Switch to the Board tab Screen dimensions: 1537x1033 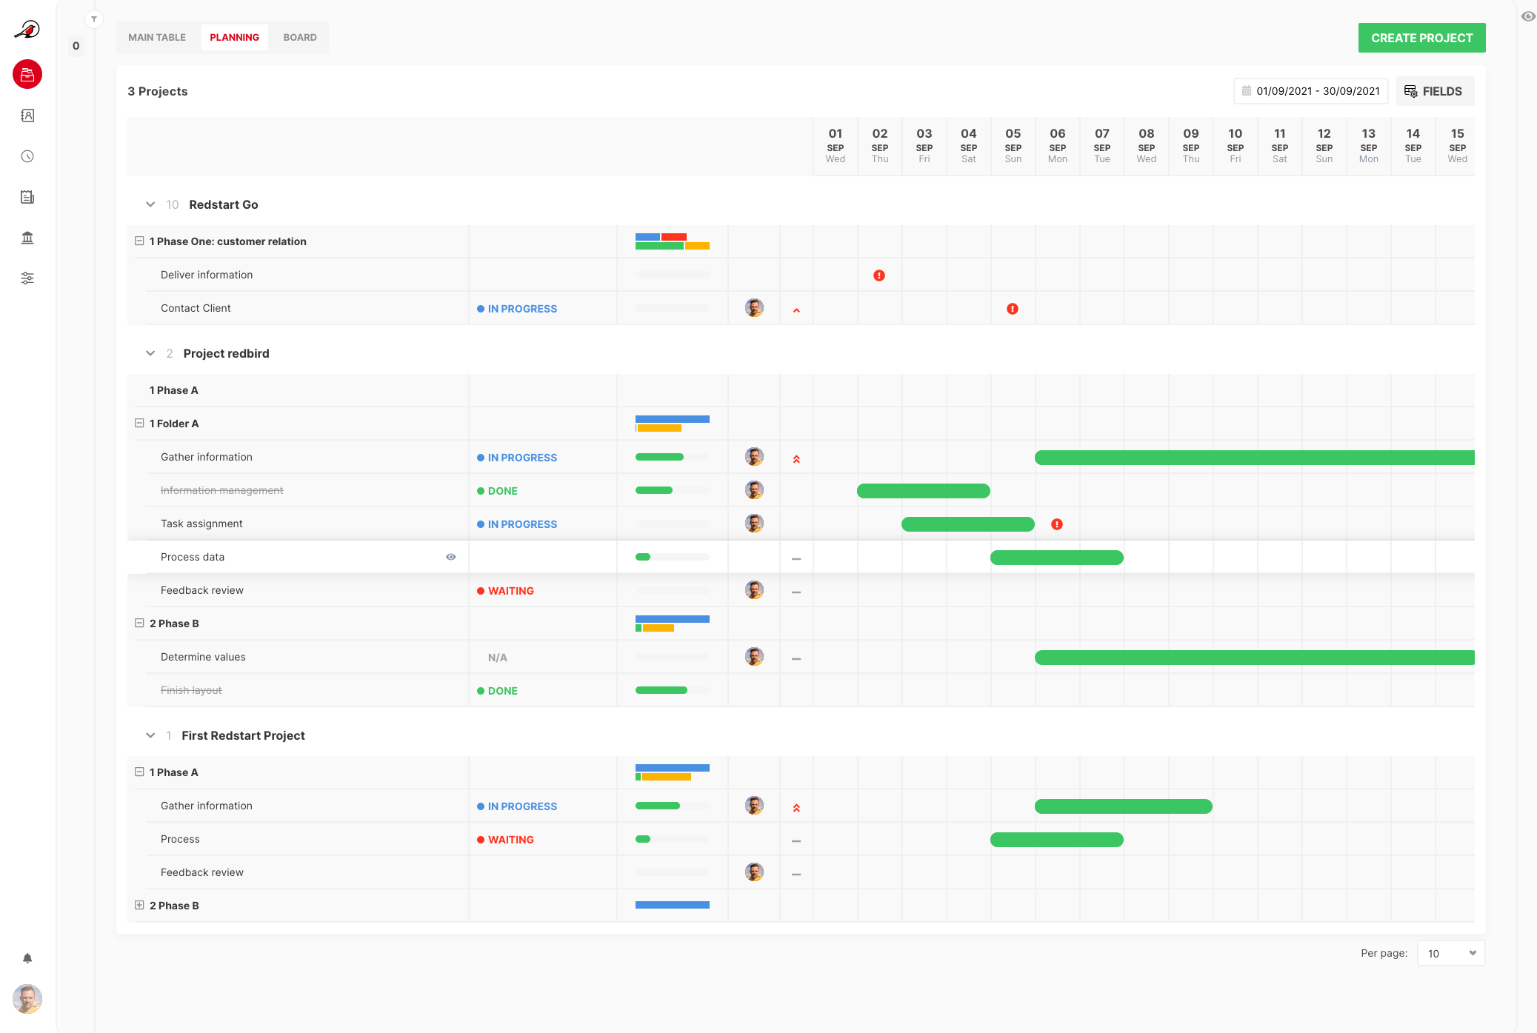click(299, 37)
